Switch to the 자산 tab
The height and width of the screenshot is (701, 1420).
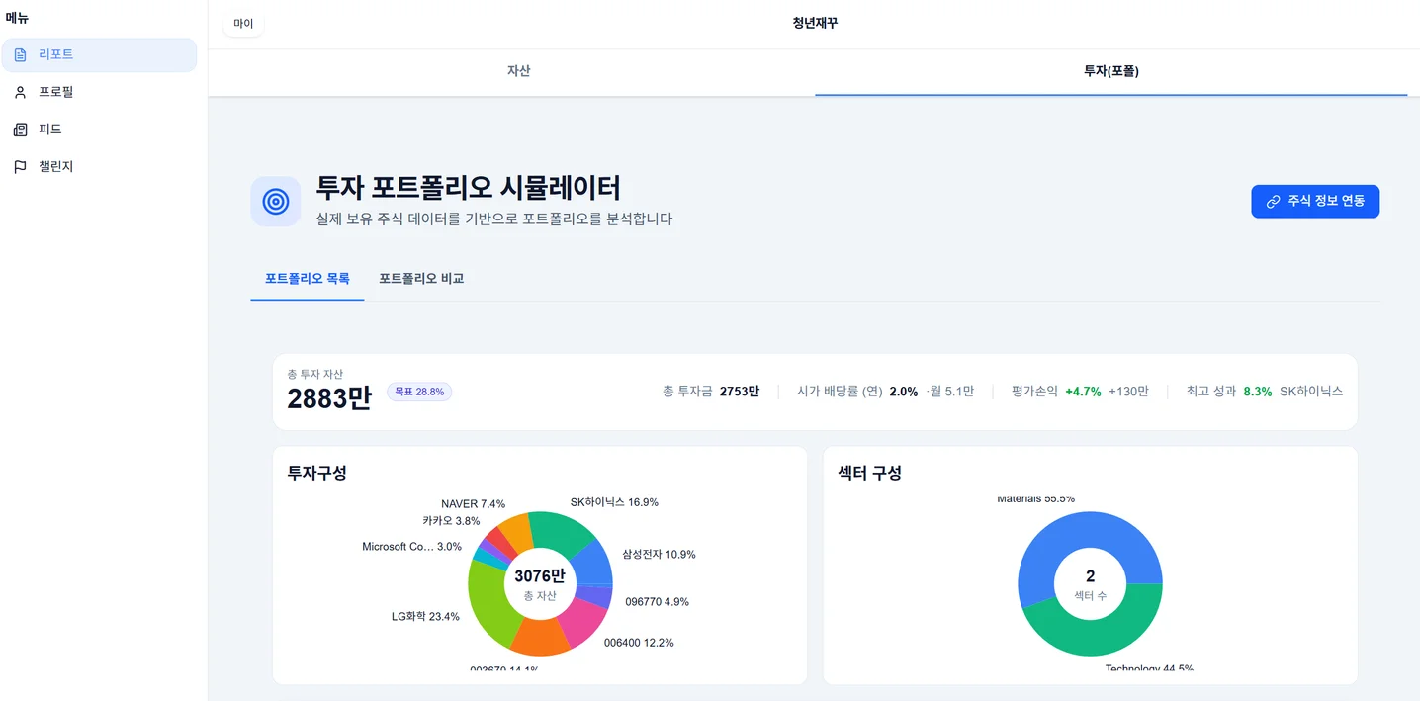[x=517, y=70]
